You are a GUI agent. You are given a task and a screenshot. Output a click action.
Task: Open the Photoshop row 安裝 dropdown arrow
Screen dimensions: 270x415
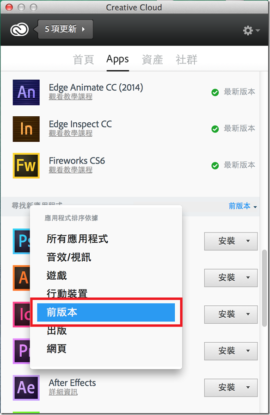[x=248, y=241]
